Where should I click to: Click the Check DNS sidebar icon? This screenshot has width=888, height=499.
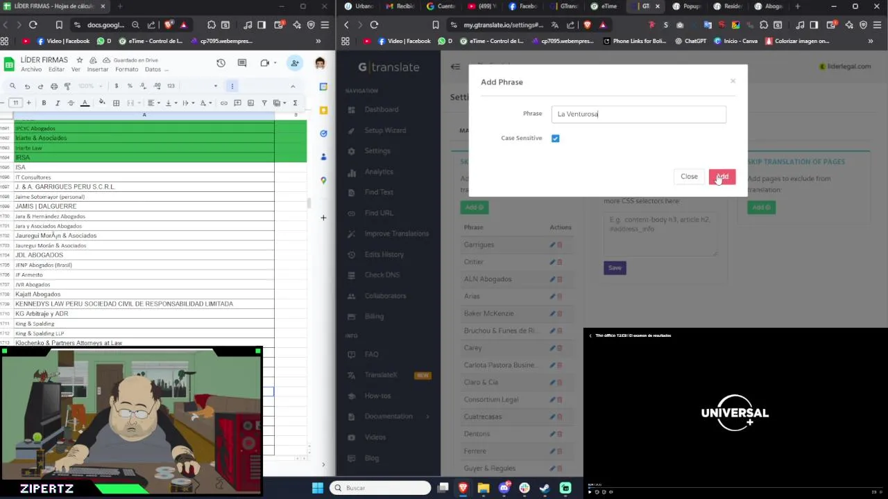352,275
